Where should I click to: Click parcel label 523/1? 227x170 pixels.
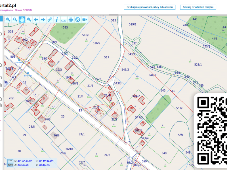coord(198,65)
